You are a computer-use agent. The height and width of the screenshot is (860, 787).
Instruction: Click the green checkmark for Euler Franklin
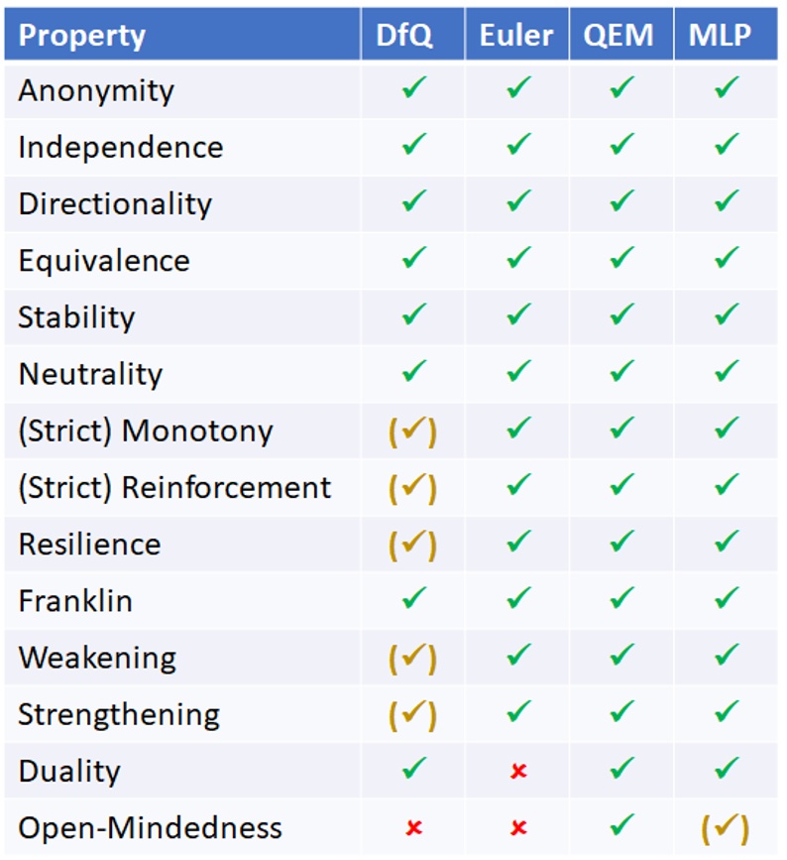517,600
